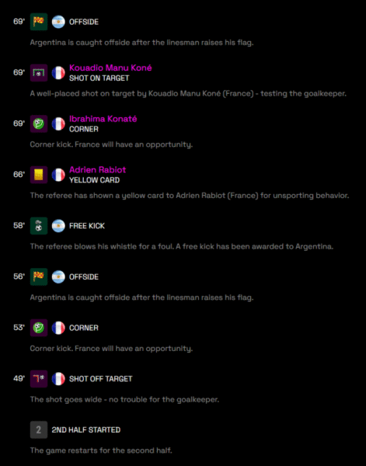Viewport: 366px width, 466px height.
Task: Select the 66' minute marker
Action: 19,175
